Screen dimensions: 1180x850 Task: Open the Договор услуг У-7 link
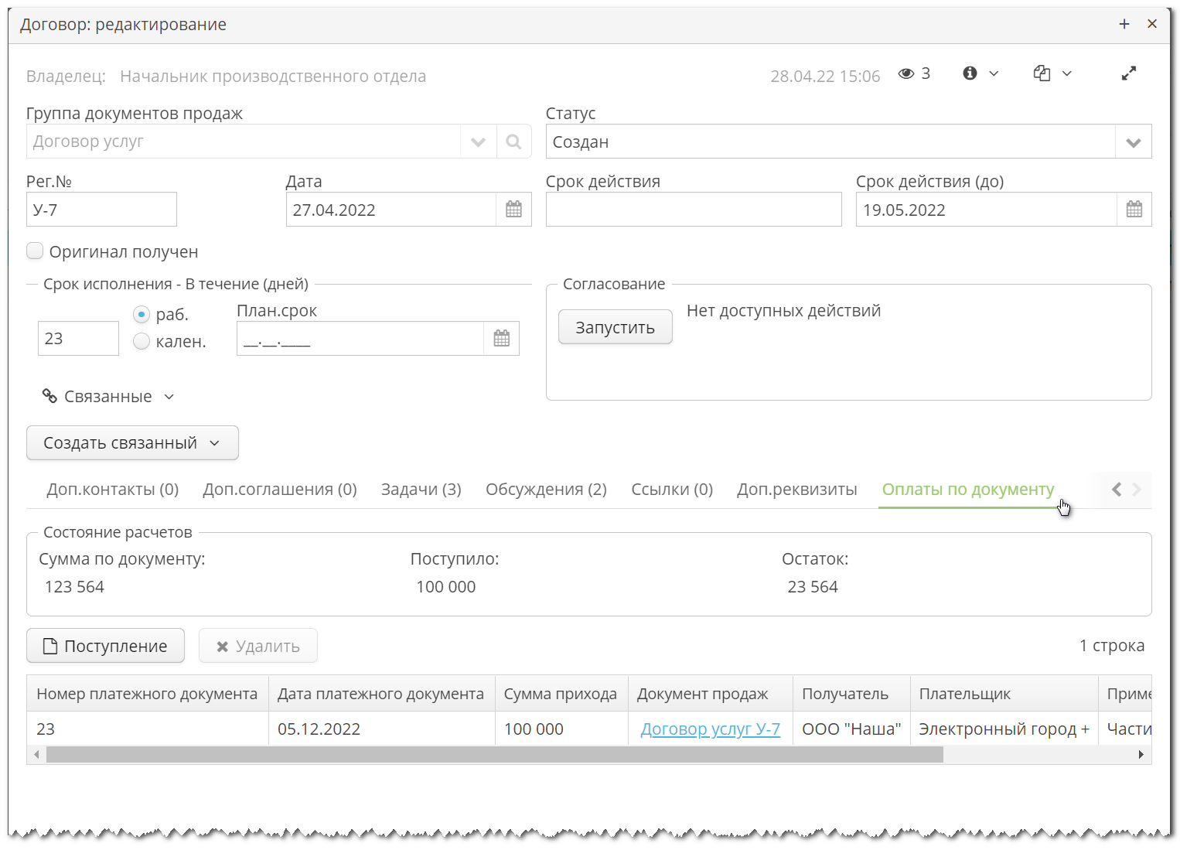tap(709, 729)
